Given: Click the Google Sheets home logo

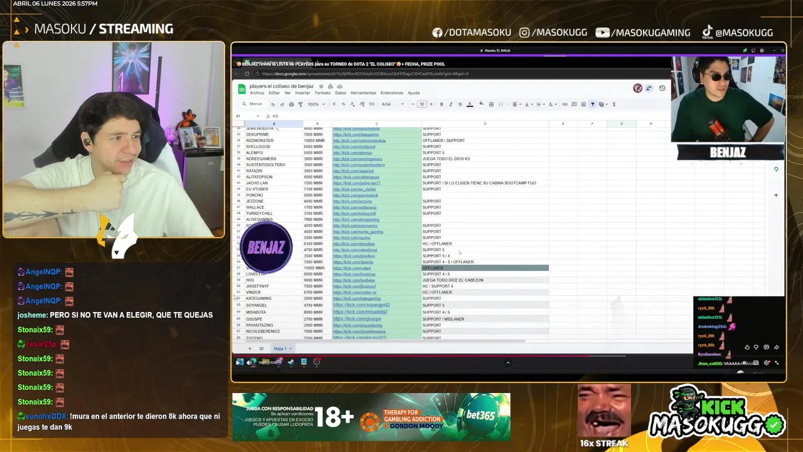Looking at the screenshot, I should pyautogui.click(x=242, y=89).
